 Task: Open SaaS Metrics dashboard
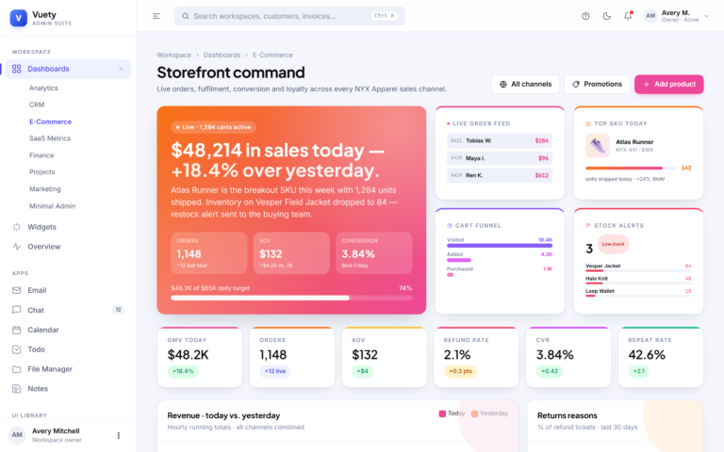click(50, 138)
